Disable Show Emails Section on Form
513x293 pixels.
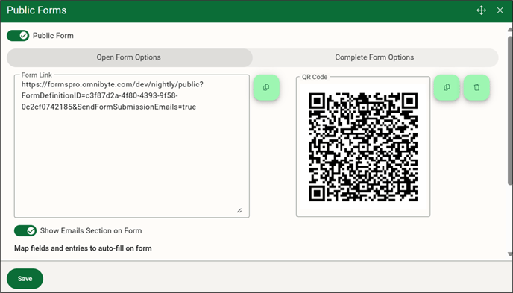pos(25,230)
